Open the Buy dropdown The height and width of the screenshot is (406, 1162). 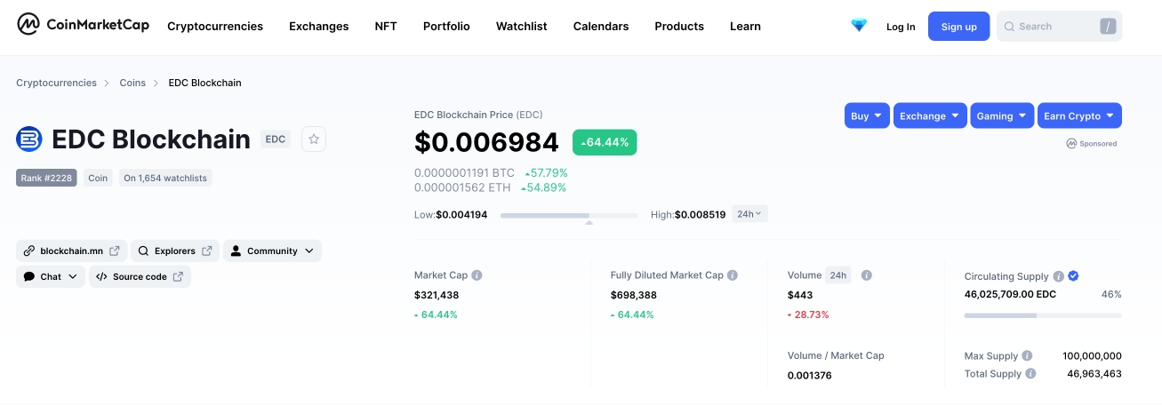[x=867, y=115]
